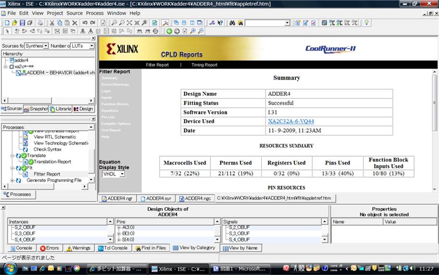Viewport: 439px width, 275px height.
Task: Open the Process menu
Action: 94,13
